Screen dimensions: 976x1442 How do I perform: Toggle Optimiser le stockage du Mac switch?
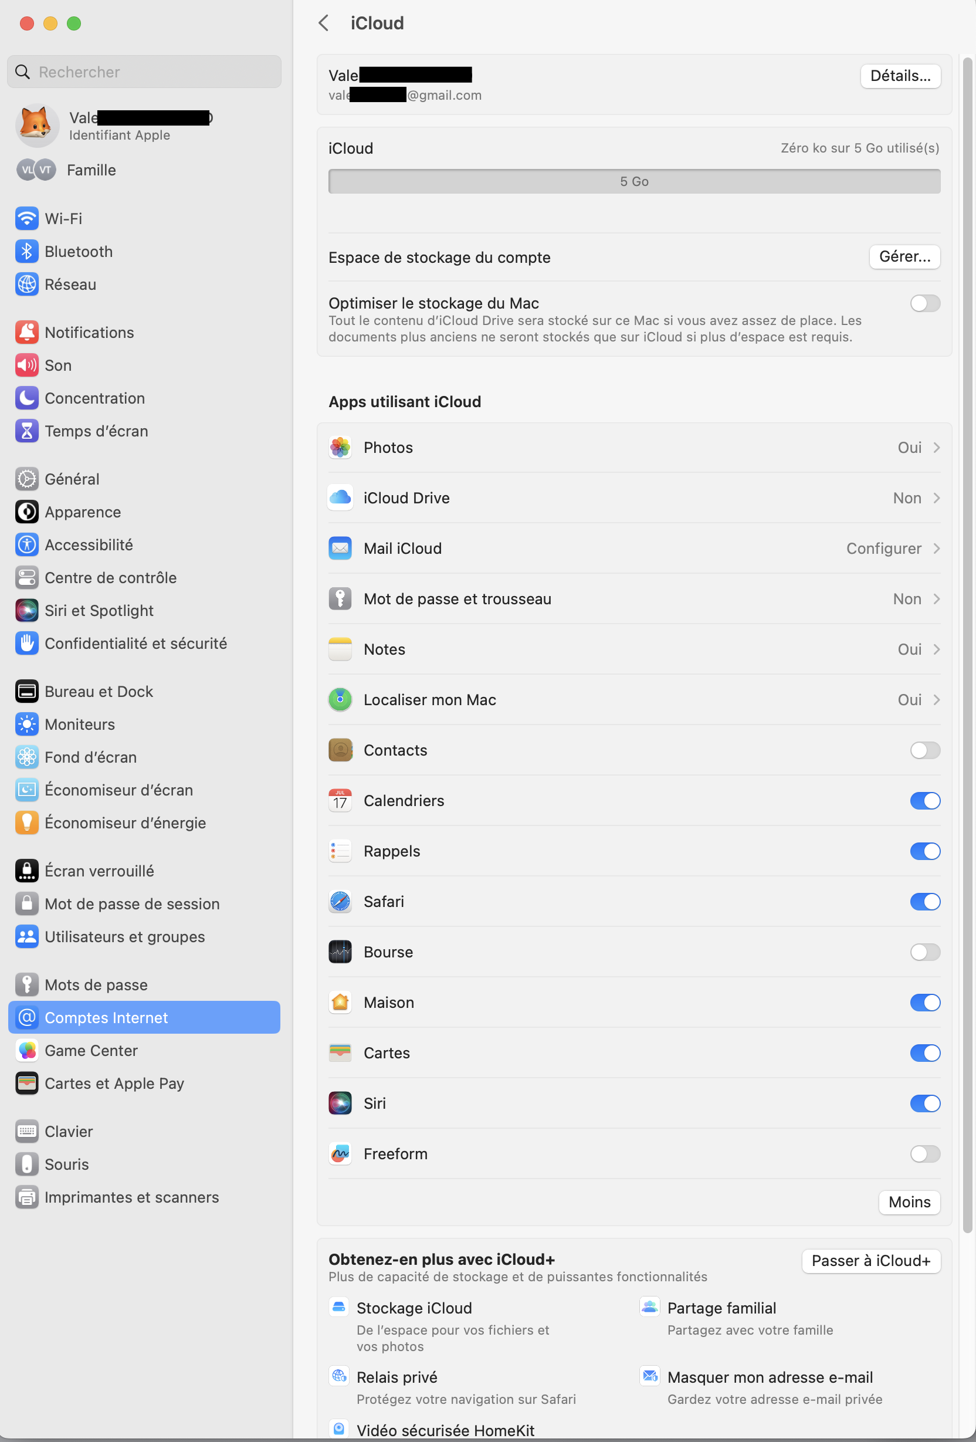925,303
